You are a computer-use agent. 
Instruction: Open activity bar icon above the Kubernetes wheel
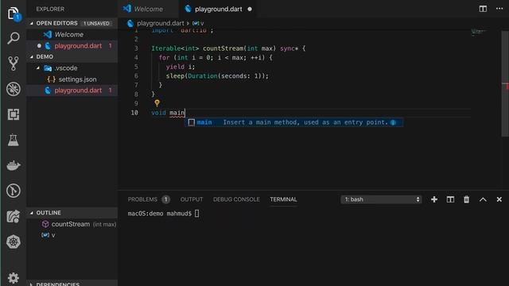[14, 216]
